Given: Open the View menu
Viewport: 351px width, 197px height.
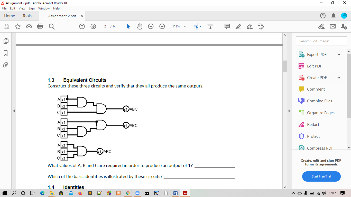Looking at the screenshot, I should coord(22,8).
